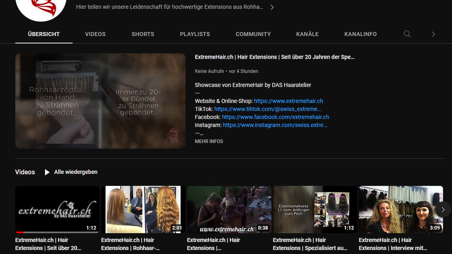Select the ÜBERSICHT tab
Screen dimensions: 452x254
pyautogui.click(x=44, y=34)
